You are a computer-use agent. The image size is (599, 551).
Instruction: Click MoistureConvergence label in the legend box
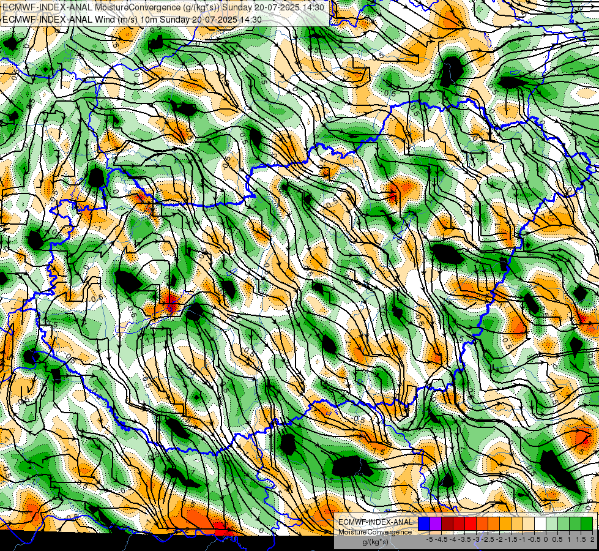(375, 532)
